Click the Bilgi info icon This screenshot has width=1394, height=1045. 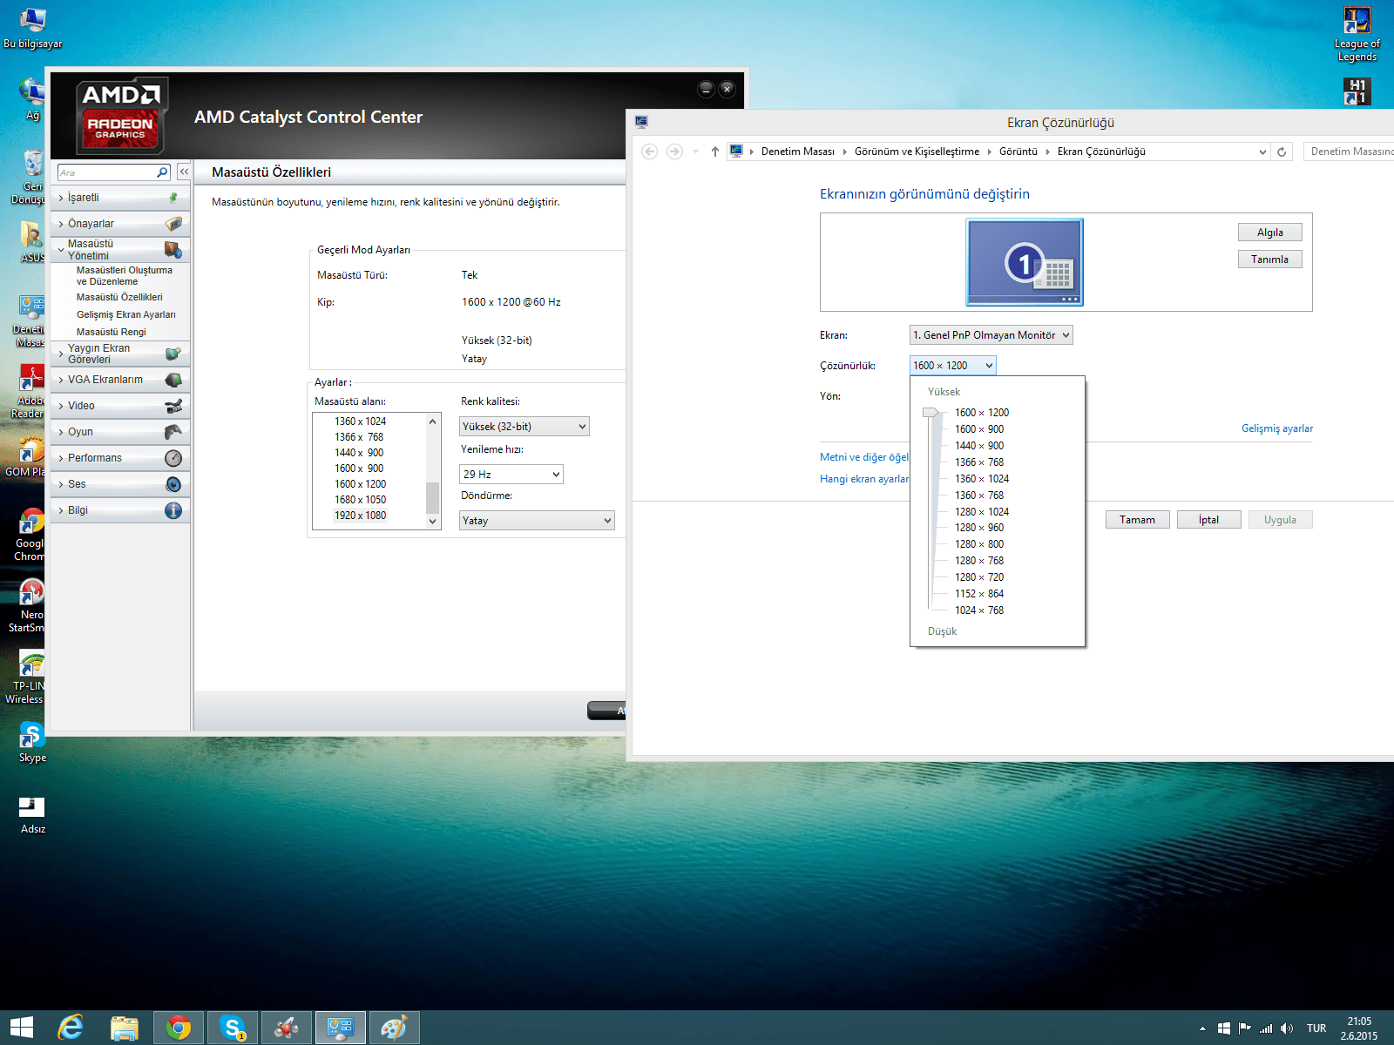tap(173, 510)
